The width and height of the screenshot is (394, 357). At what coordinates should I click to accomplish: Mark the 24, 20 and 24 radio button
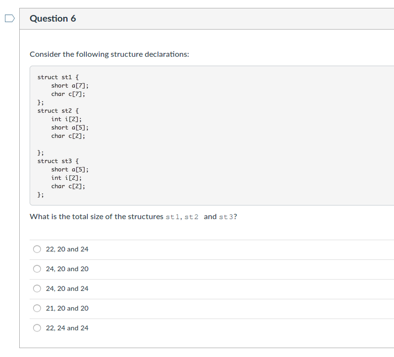(x=37, y=288)
